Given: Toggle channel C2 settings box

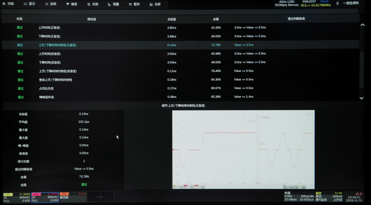Looking at the screenshot, I should (45, 197).
